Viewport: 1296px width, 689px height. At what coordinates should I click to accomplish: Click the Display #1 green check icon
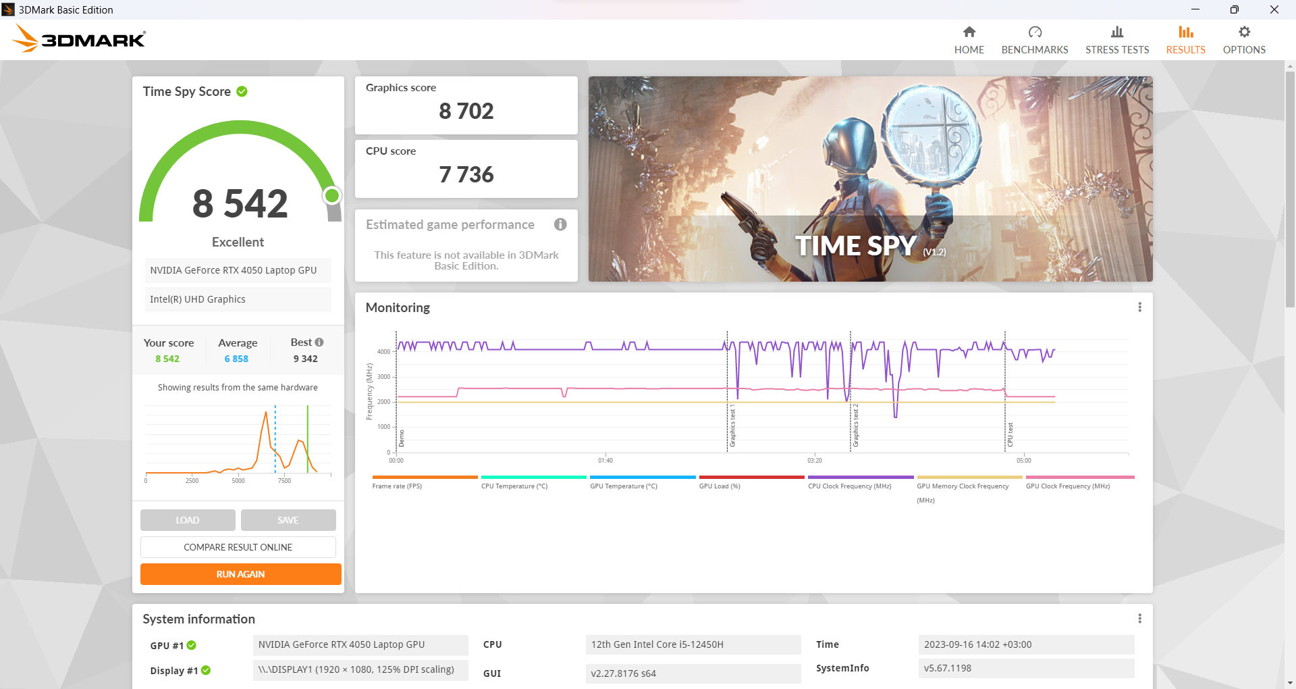206,670
